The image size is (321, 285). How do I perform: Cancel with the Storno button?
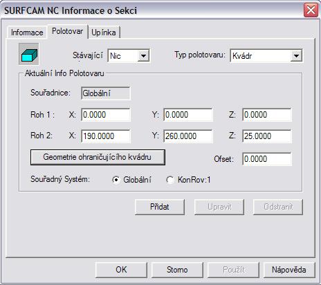pyautogui.click(x=177, y=270)
